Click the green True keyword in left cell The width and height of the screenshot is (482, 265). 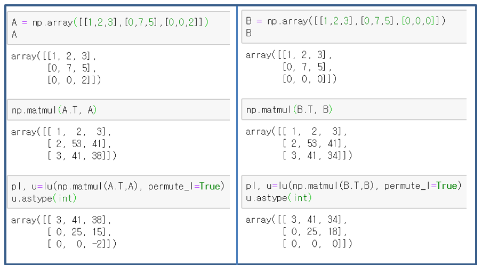point(212,186)
